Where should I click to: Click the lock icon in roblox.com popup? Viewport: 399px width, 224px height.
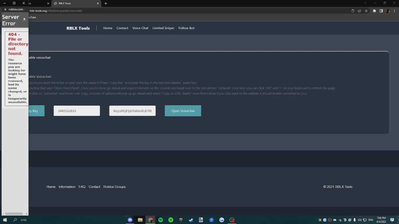[5, 9]
